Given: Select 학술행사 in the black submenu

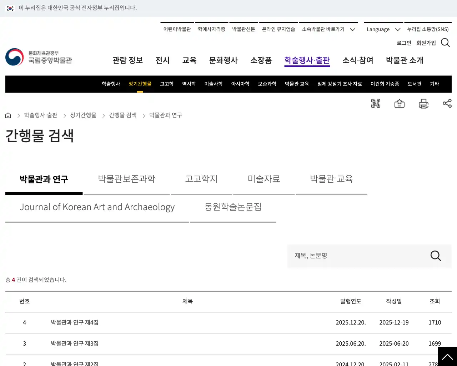Looking at the screenshot, I should click(x=111, y=84).
